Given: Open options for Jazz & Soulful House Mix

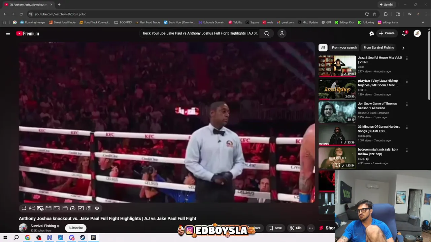Looking at the screenshot, I should pos(407,58).
